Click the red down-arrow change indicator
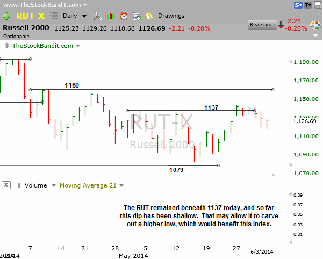323x259 pixels. point(281,25)
